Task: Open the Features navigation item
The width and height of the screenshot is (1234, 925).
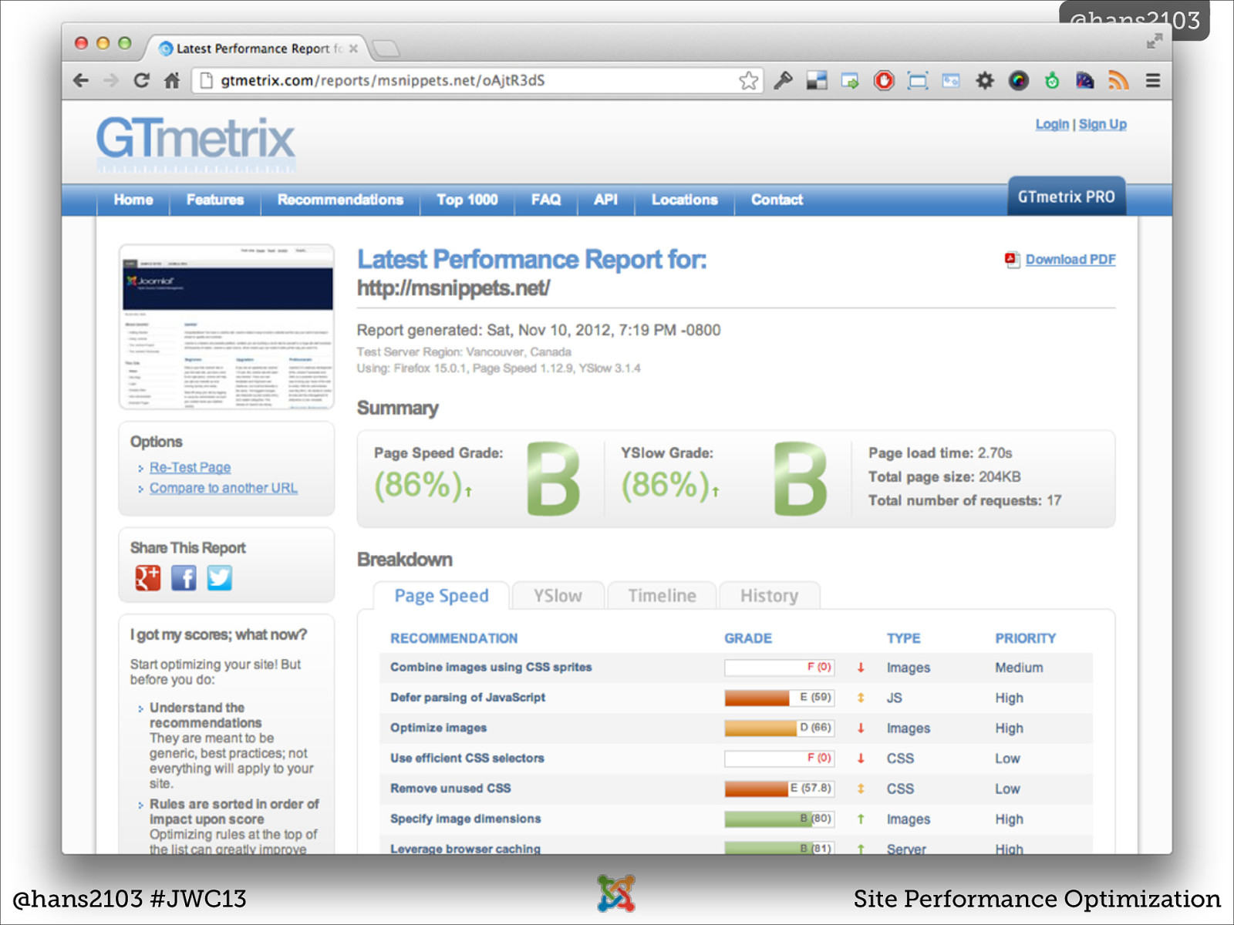Action: 215,200
